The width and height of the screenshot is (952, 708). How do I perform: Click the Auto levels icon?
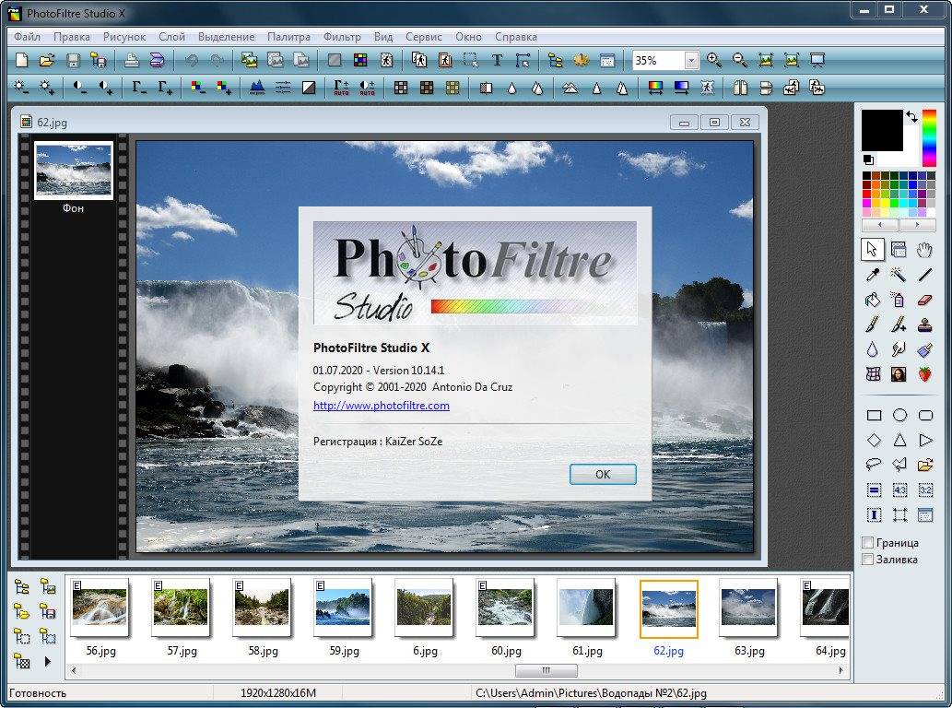point(342,88)
